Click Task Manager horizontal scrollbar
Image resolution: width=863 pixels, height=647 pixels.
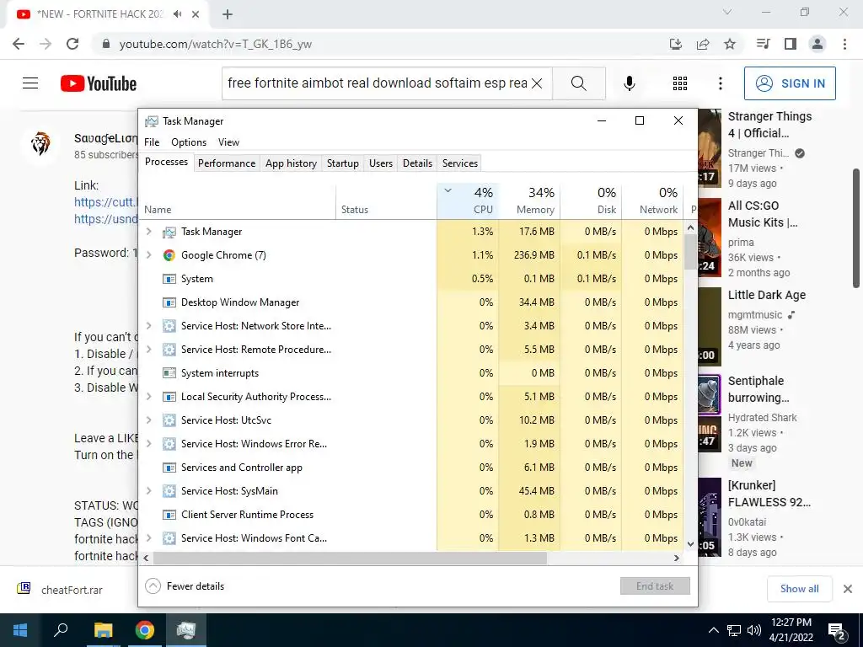click(x=350, y=558)
